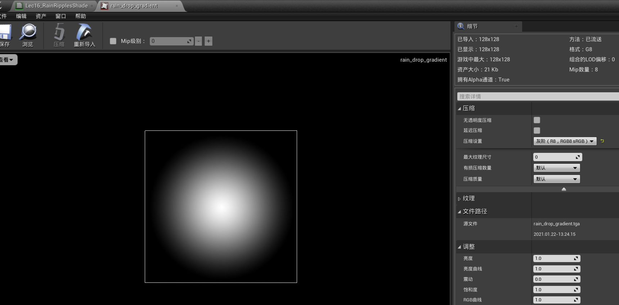Click the Mip数量：8 text
This screenshot has width=619, height=305.
(x=583, y=70)
